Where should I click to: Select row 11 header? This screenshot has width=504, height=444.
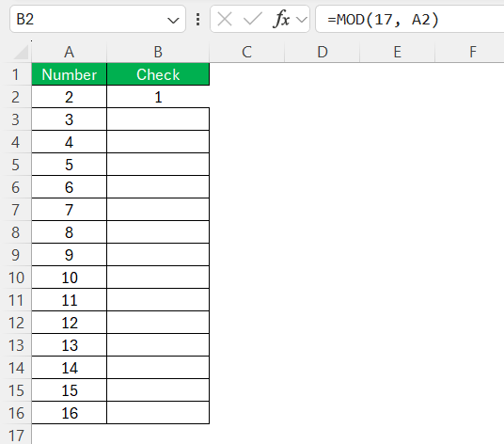click(15, 300)
